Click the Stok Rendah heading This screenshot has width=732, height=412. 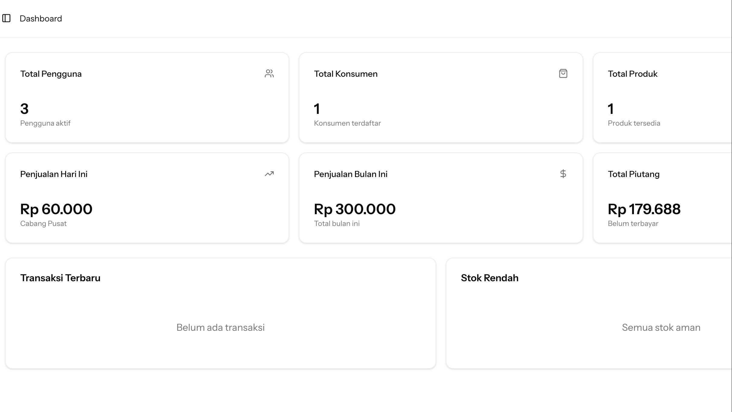tap(490, 278)
